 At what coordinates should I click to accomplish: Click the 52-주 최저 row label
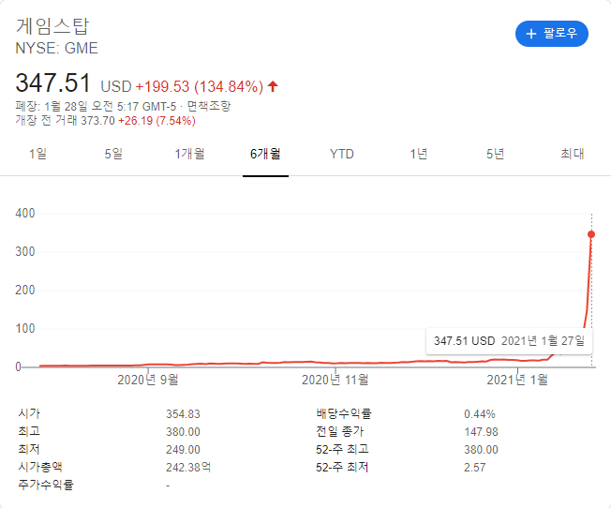click(342, 467)
